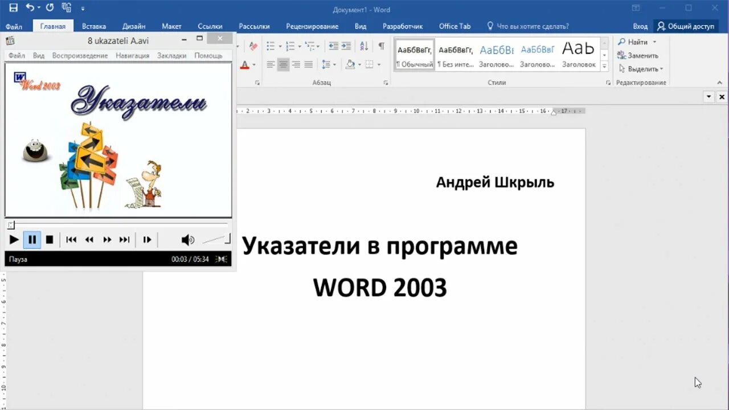This screenshot has height=410, width=729.
Task: Open the Навигация menu in media player
Action: [132, 56]
